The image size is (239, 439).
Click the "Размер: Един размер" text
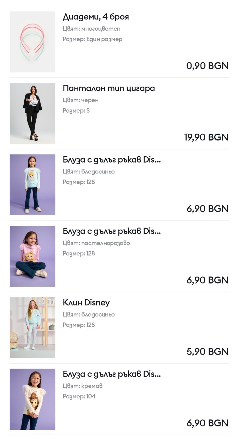point(92,39)
